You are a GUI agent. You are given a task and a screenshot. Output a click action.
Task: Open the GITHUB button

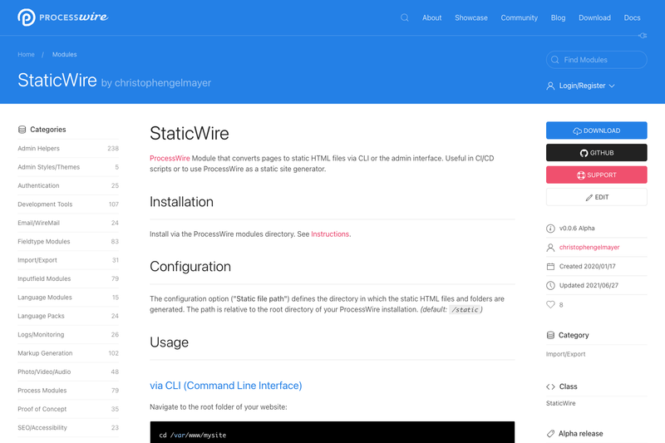click(596, 153)
